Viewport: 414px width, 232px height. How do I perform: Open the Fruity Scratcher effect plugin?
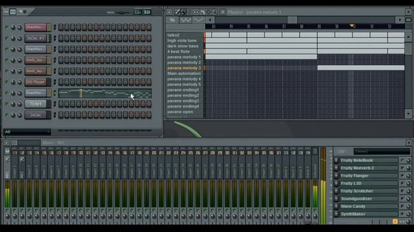(369, 191)
